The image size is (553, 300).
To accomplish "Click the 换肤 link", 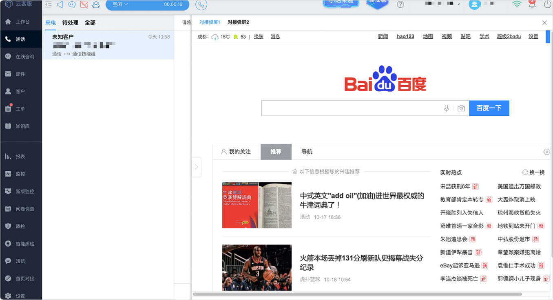I will pos(259,37).
